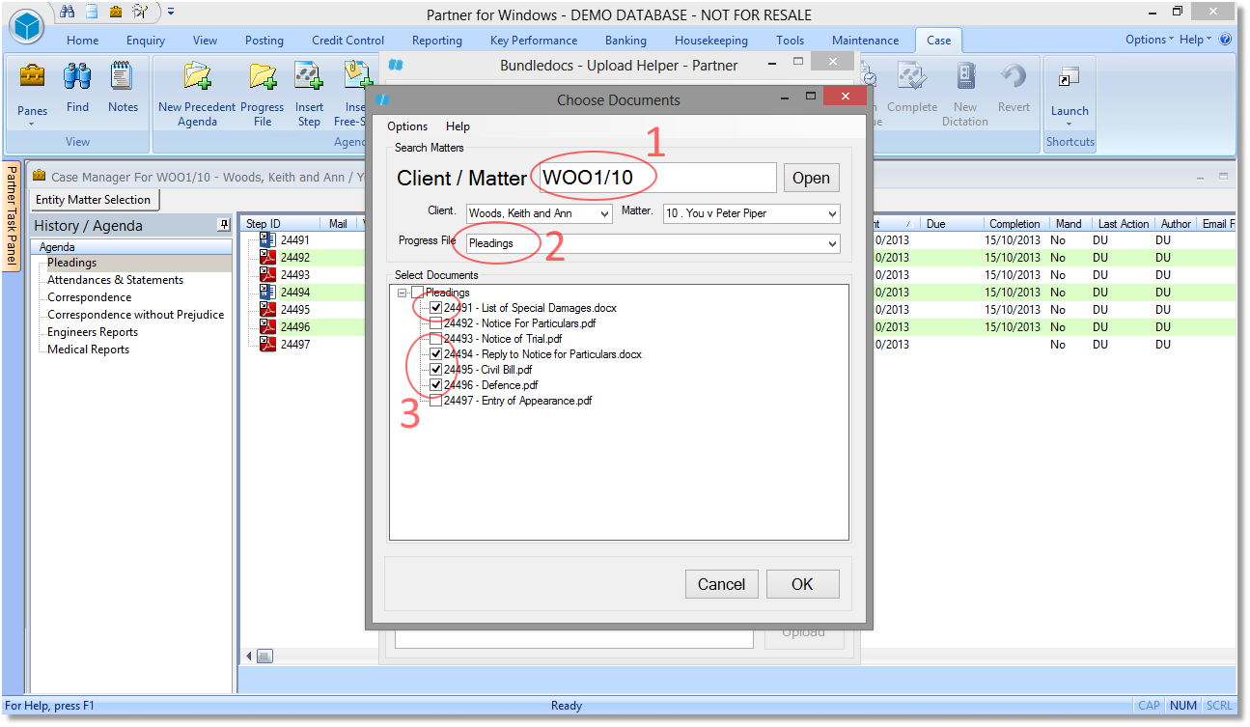The image size is (1250, 727).
Task: Click the horizontal scrollbar thumb below step list
Action: [264, 657]
